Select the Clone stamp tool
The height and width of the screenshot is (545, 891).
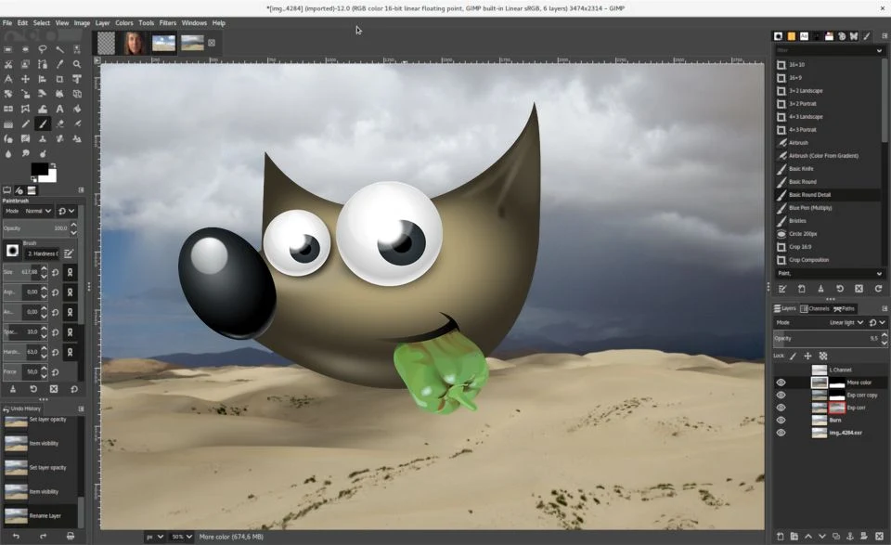(x=42, y=138)
